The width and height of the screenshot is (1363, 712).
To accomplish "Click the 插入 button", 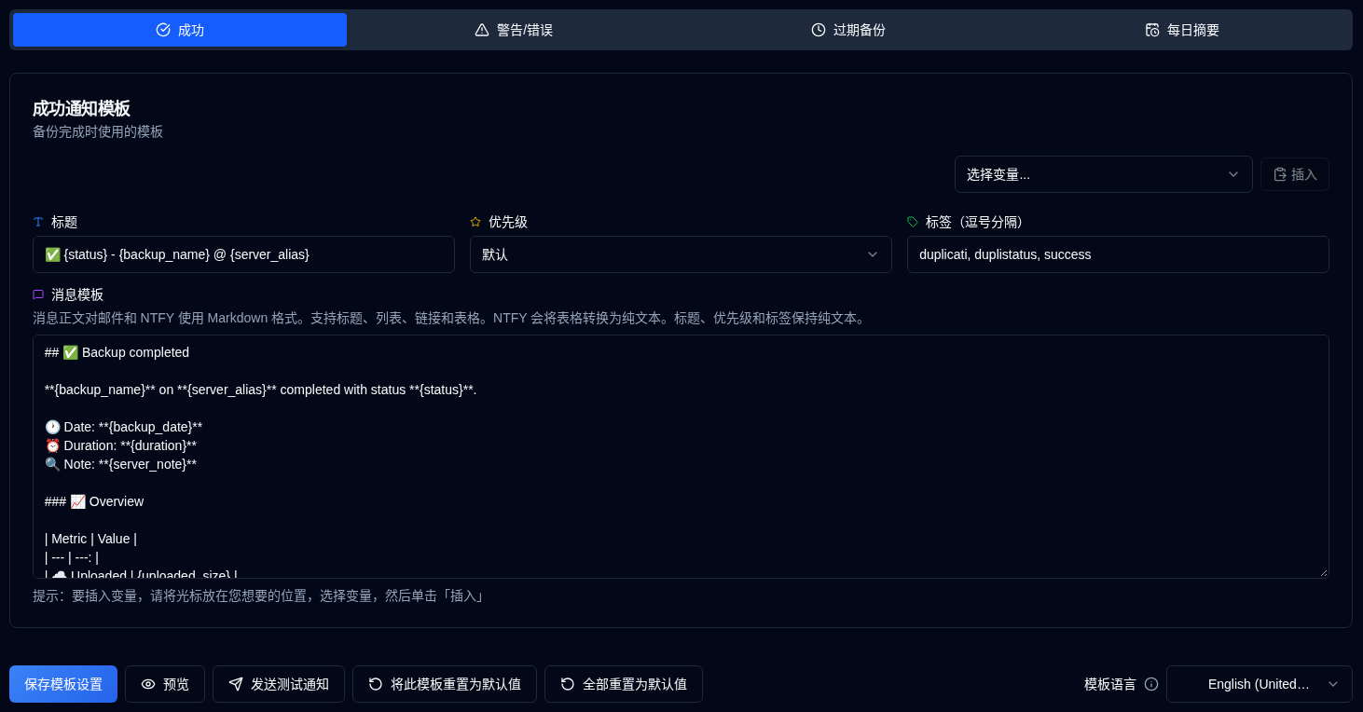I will [1295, 174].
